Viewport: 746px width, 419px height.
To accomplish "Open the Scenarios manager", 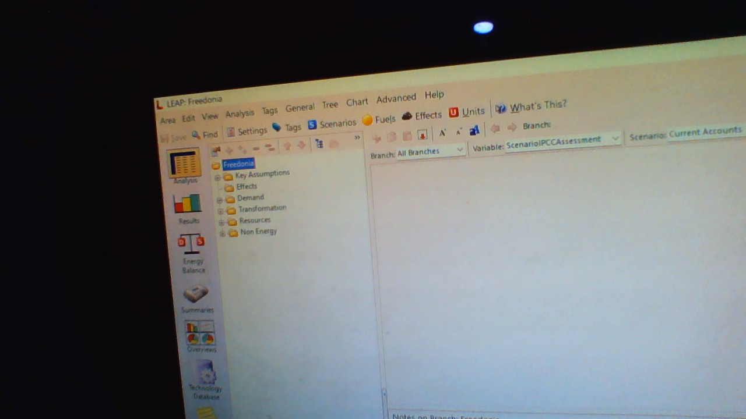I will (332, 124).
